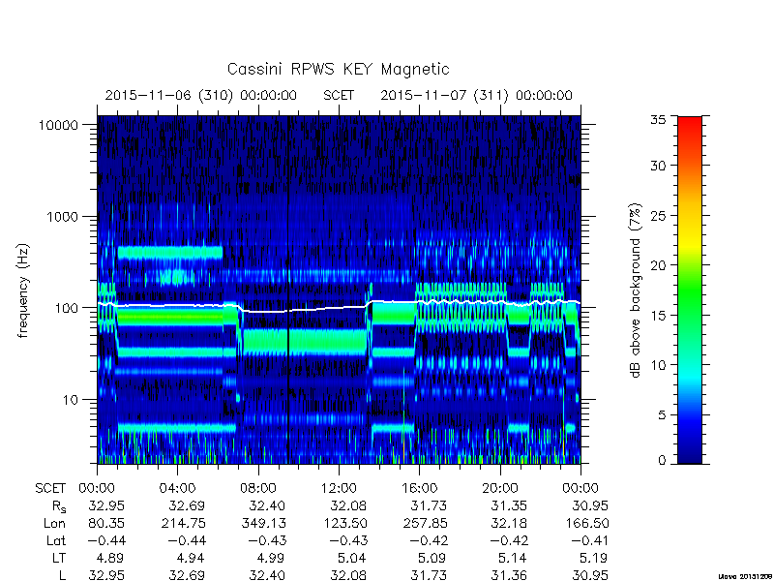The height and width of the screenshot is (581, 774).
Task: Click the Rs value 32.69
Action: coord(187,505)
